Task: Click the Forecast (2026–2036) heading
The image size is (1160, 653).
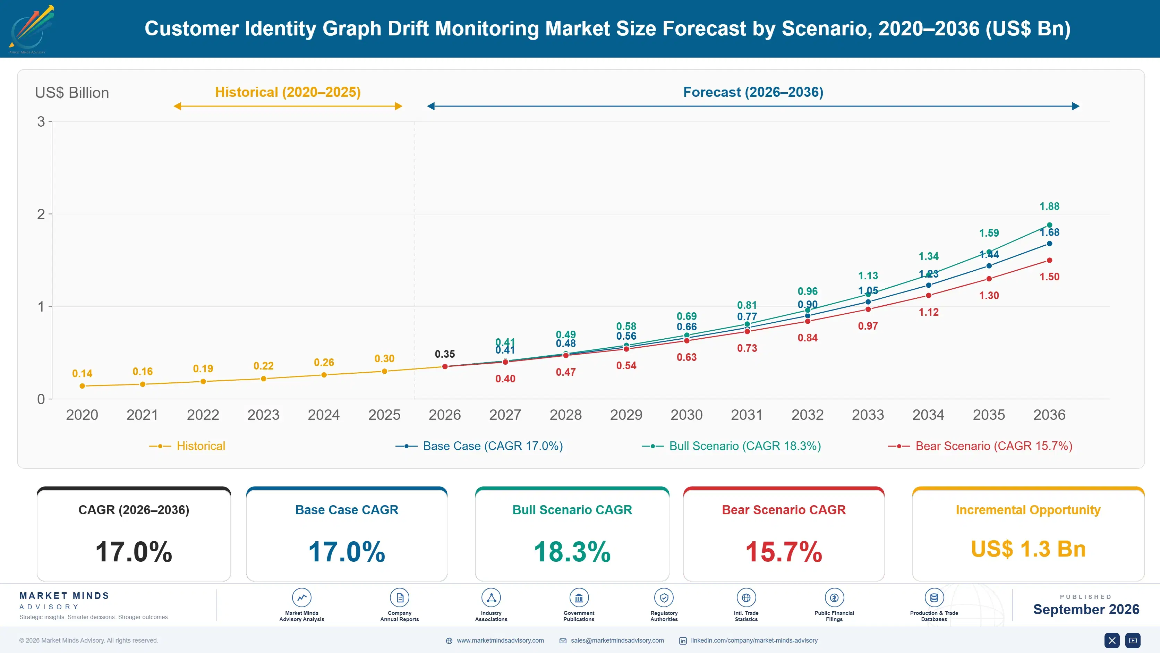Action: [x=753, y=92]
